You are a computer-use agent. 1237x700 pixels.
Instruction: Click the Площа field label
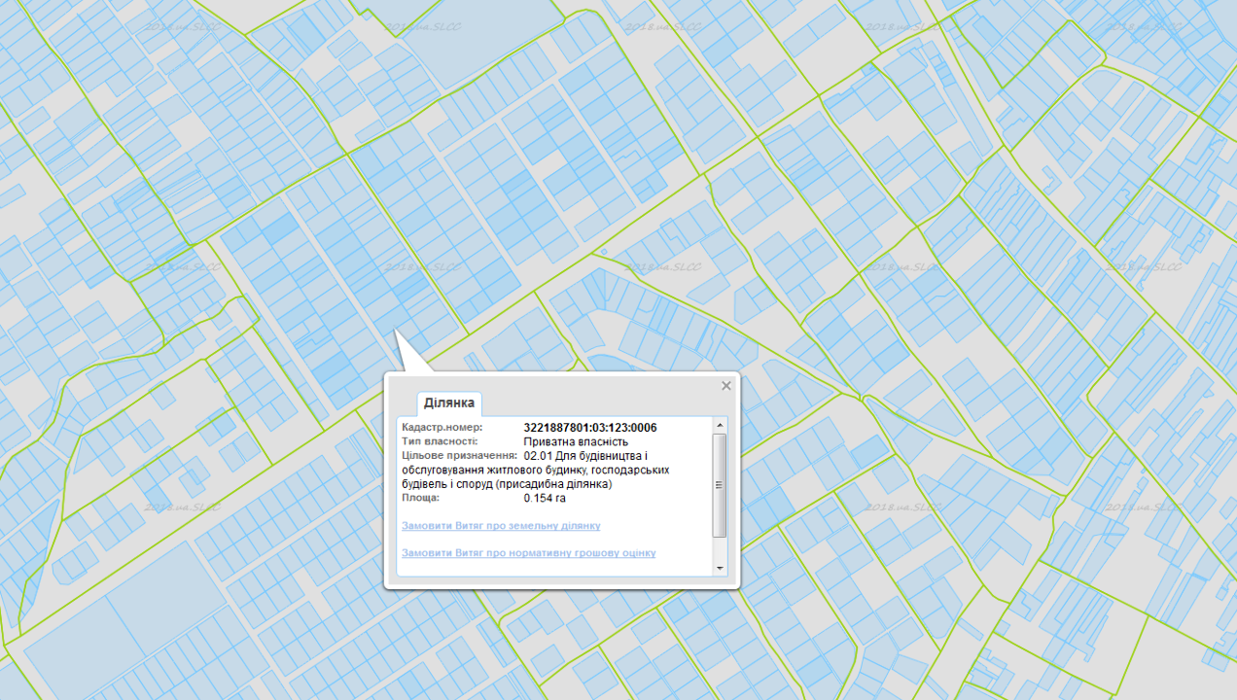[420, 498]
